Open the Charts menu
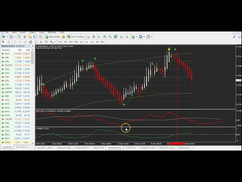Screen dimensions: 242x182 click(x=32, y=33)
